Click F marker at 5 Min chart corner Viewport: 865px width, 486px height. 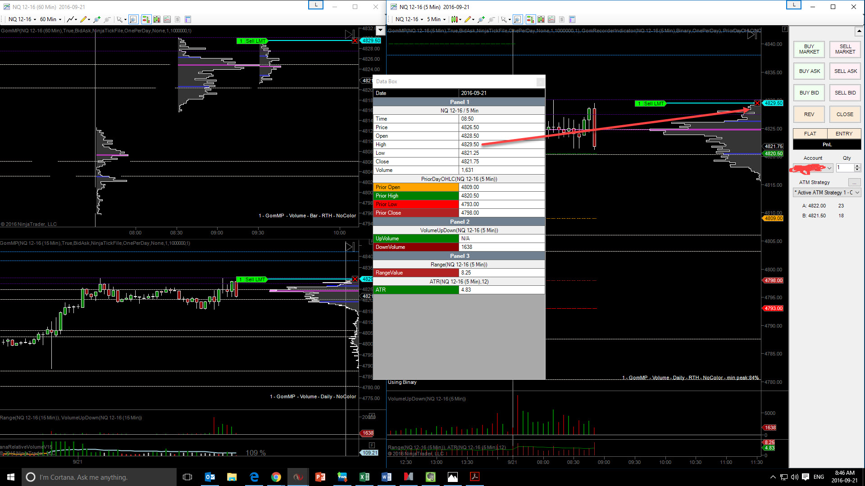pos(785,29)
